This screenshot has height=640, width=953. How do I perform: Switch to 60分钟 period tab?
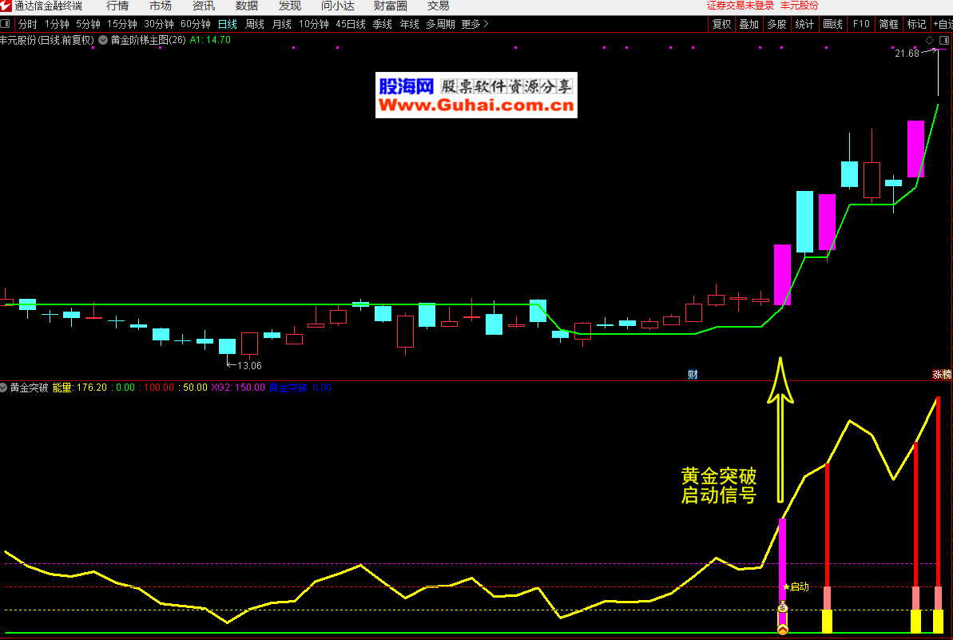[196, 24]
